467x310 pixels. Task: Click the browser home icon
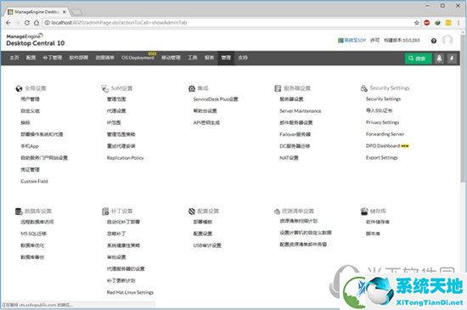pyautogui.click(x=37, y=23)
